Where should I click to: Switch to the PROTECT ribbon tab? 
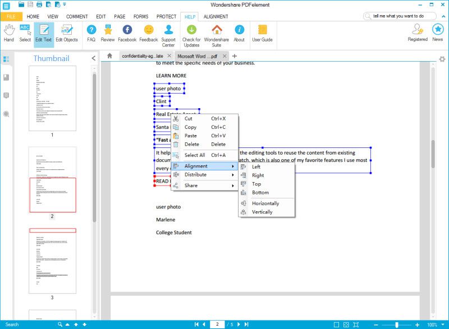coord(166,17)
